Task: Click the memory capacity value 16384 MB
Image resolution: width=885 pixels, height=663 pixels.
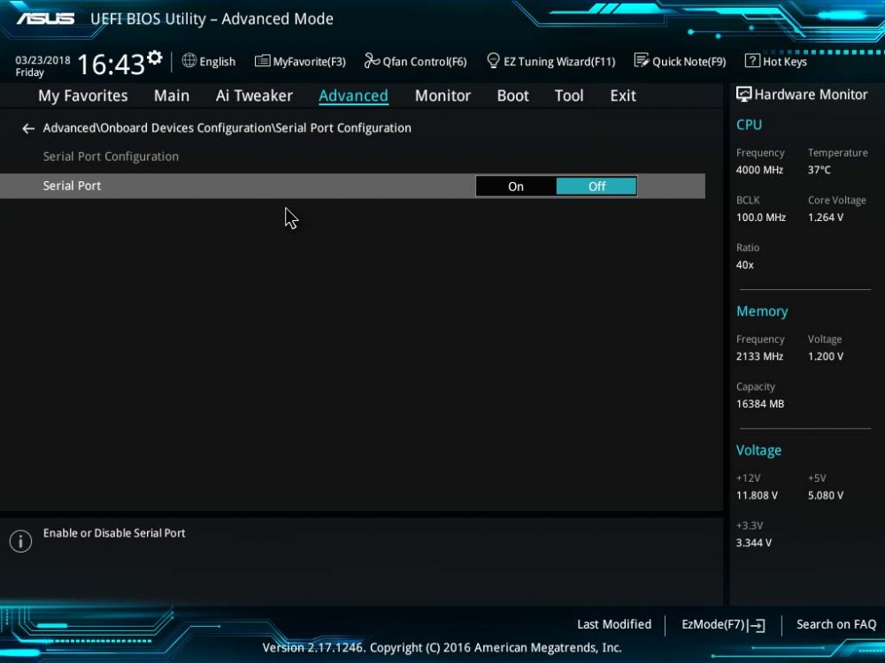Action: (x=760, y=404)
